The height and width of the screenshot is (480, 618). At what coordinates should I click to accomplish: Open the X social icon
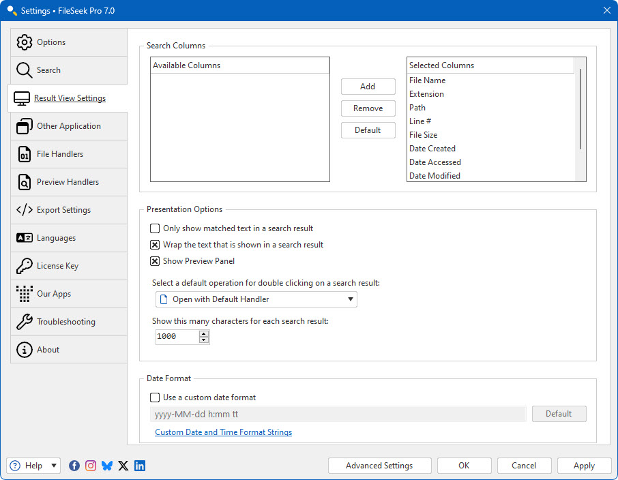(x=123, y=466)
